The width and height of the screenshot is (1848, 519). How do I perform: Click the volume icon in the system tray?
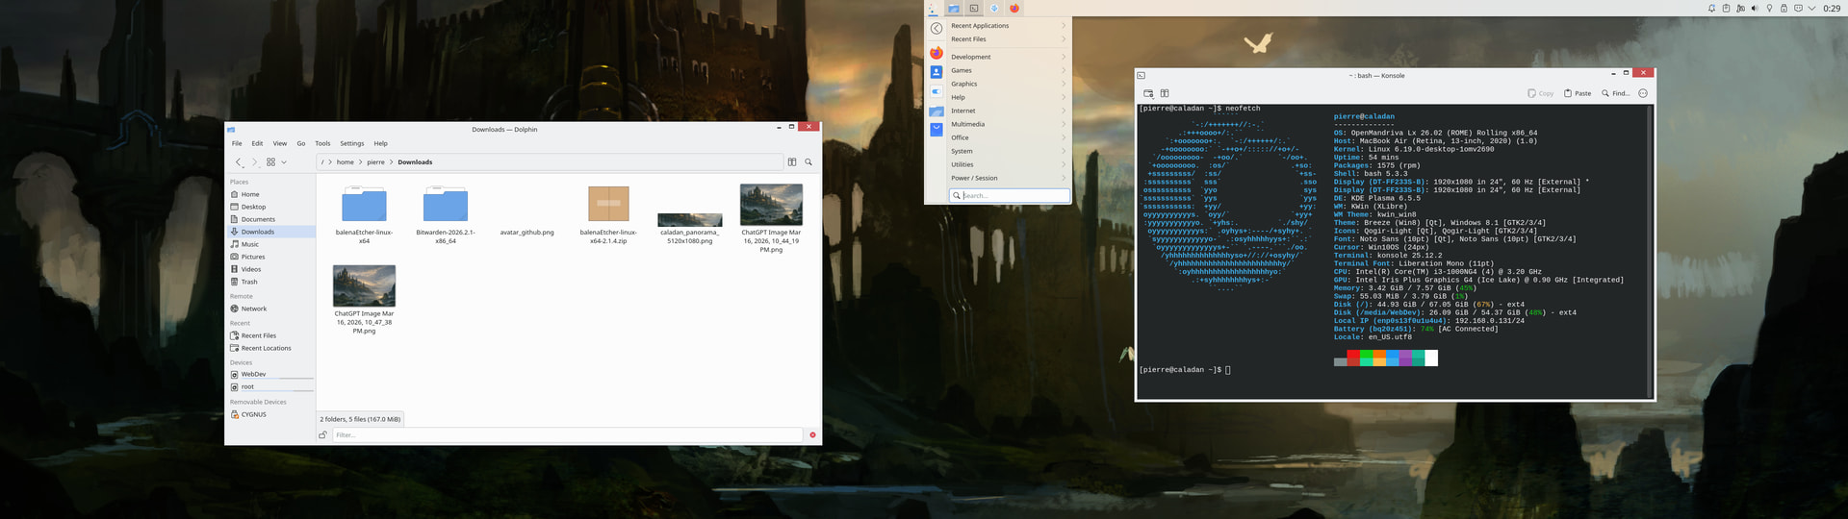click(x=1755, y=9)
